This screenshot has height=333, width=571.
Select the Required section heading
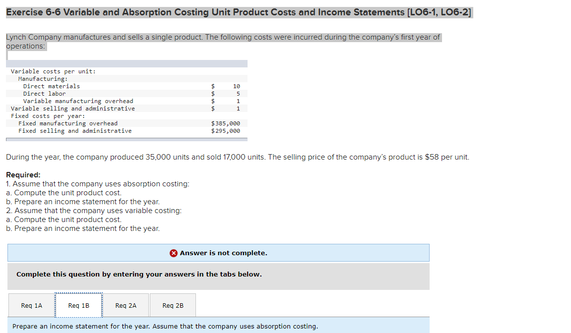[x=20, y=174]
